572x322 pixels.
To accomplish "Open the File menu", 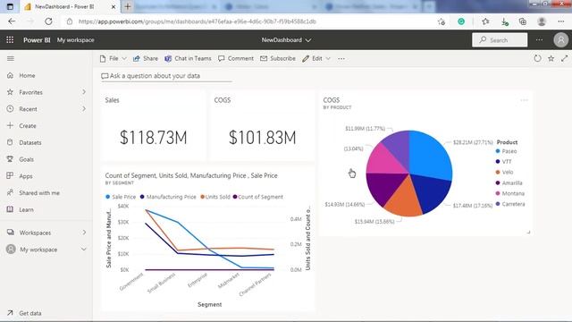I will (114, 58).
